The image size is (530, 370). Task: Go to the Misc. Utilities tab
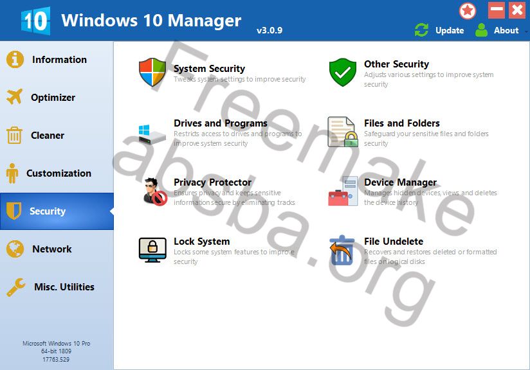coord(64,287)
